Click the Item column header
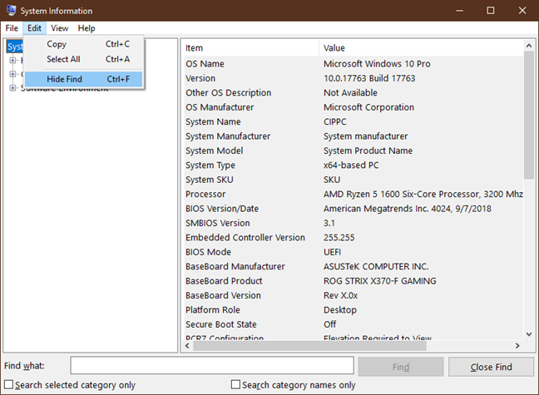Viewport: 539px width, 395px height. tap(250, 47)
